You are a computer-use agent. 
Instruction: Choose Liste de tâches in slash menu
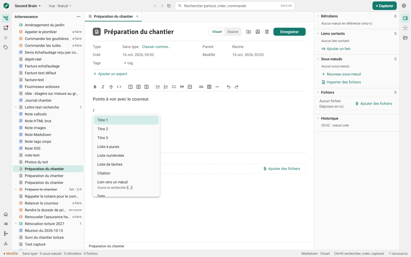(x=126, y=164)
